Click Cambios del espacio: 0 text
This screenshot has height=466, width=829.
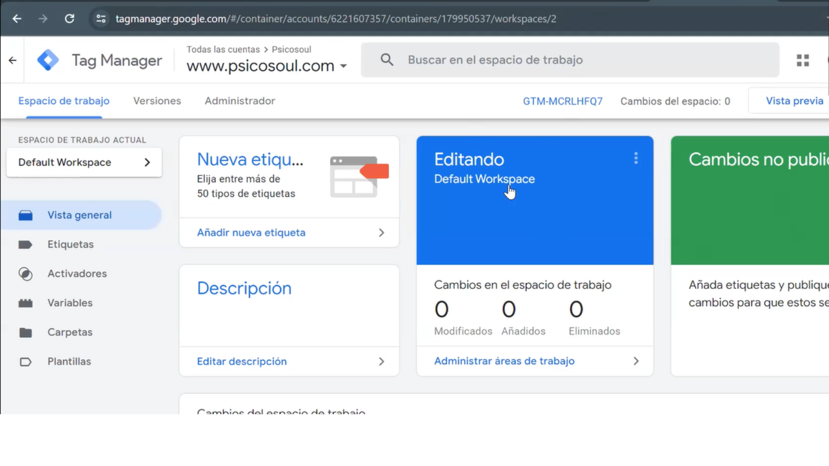[x=675, y=101]
